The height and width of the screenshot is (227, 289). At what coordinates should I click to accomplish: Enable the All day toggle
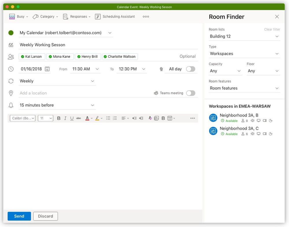191,69
